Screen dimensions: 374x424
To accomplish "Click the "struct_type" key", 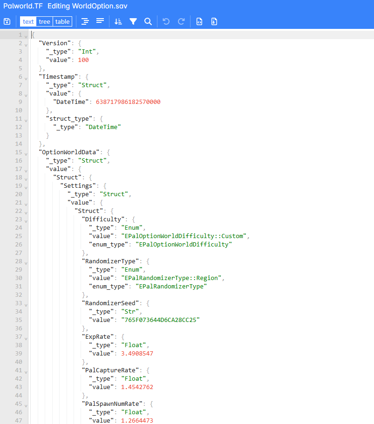I will [69, 119].
